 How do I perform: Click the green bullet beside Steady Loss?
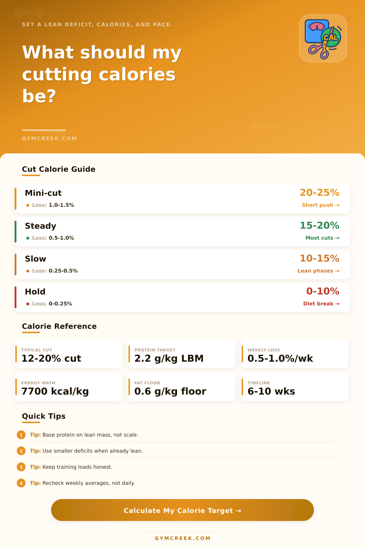[28, 238]
